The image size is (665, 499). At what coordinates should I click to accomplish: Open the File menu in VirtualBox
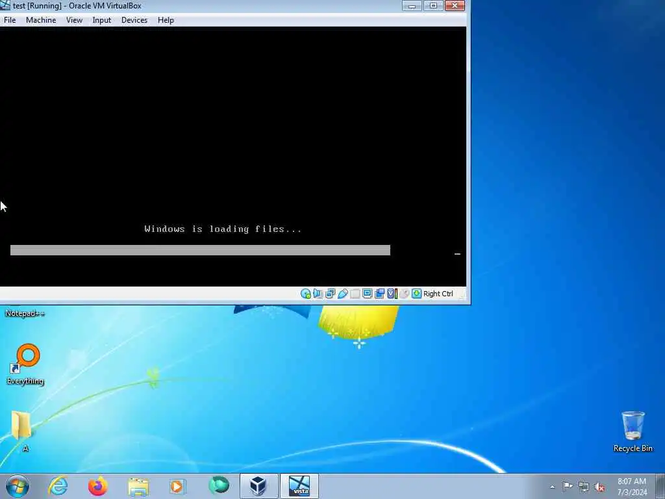pyautogui.click(x=10, y=20)
